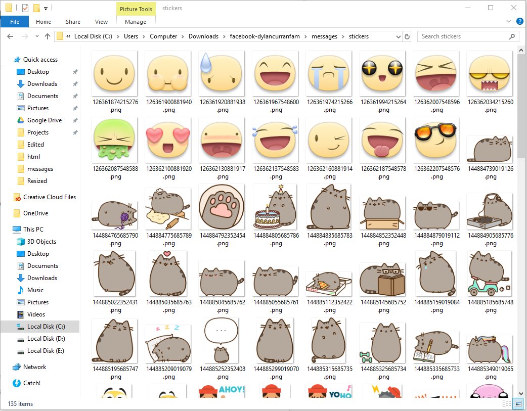Click the Properties quick access toolbar icon
The height and width of the screenshot is (411, 527).
(x=25, y=8)
